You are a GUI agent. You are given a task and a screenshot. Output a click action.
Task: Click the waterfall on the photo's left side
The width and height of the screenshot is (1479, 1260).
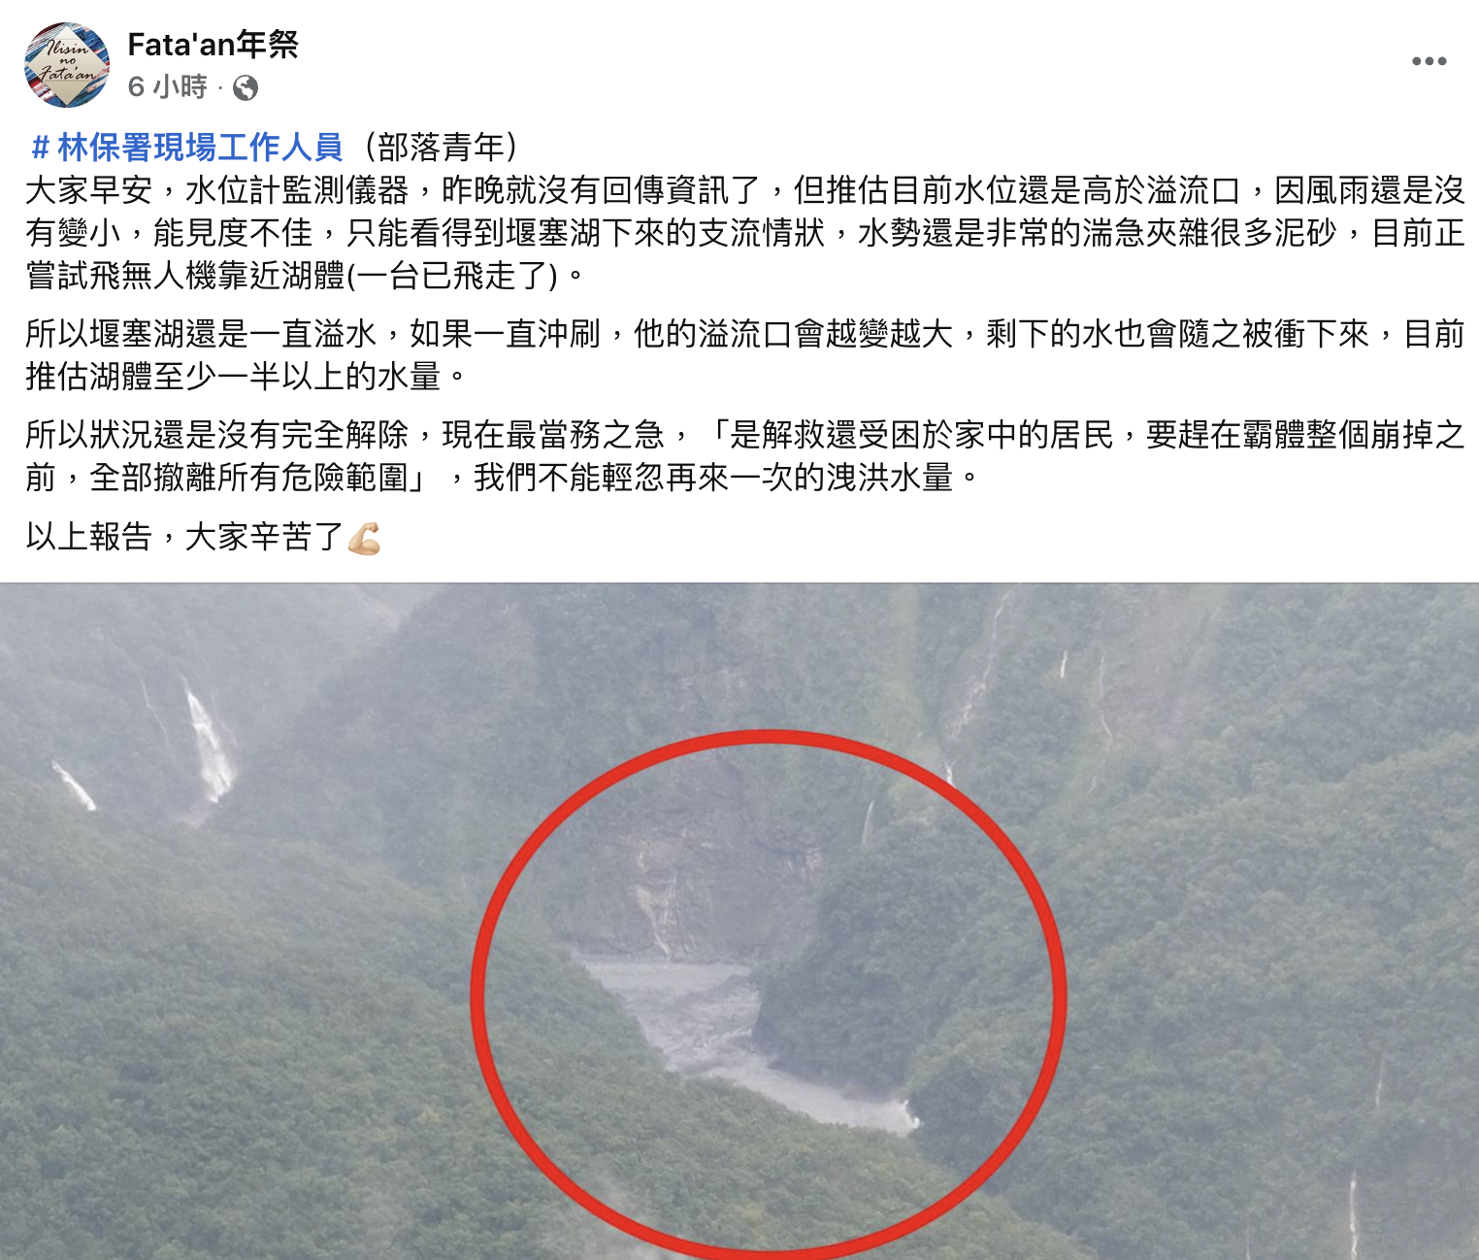pos(209,747)
